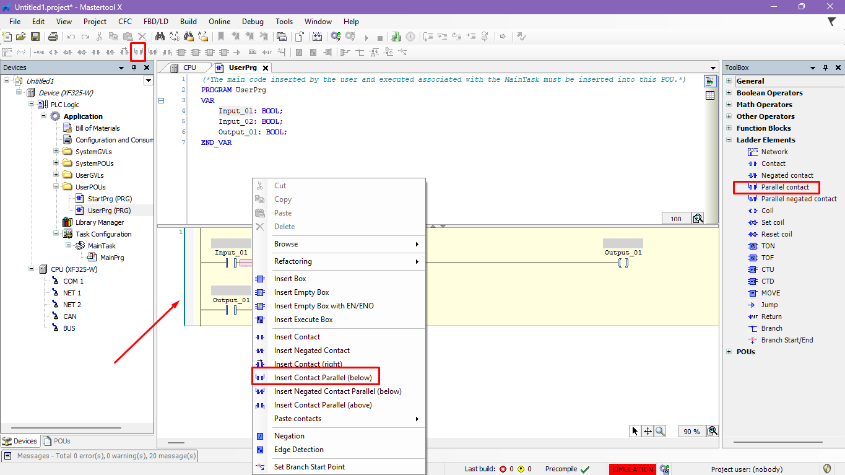
Task: Click the Find binoculars toolbar icon
Action: 160,37
